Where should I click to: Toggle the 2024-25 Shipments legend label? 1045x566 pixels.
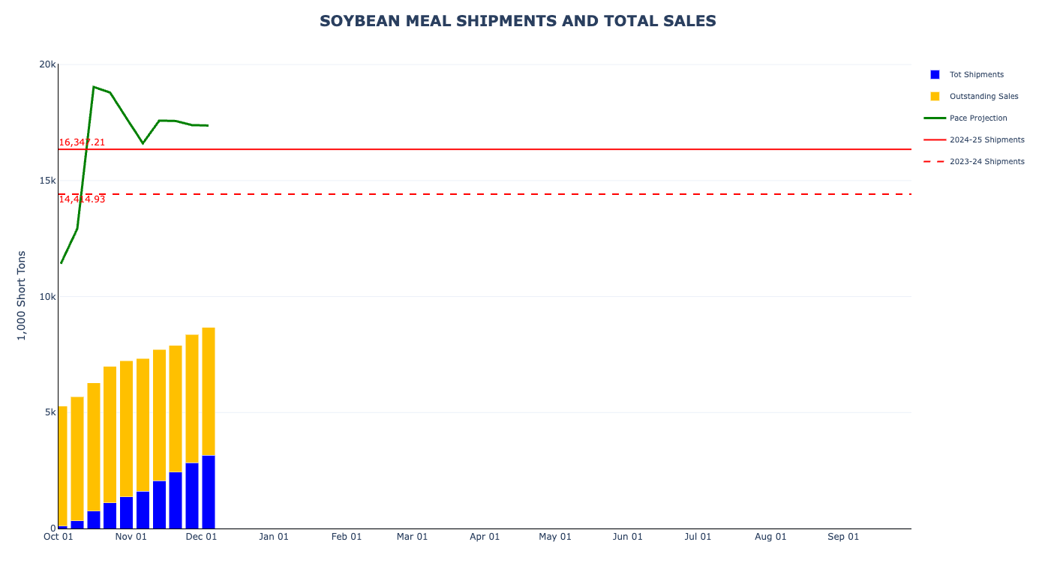986,140
